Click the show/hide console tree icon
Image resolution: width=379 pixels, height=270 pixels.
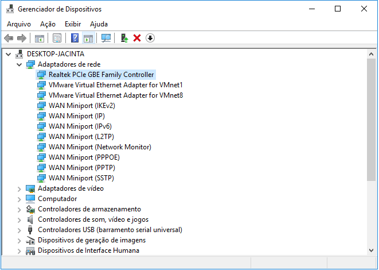tap(40, 38)
